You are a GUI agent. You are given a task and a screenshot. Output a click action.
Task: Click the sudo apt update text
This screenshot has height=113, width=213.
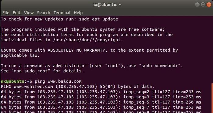(98, 19)
